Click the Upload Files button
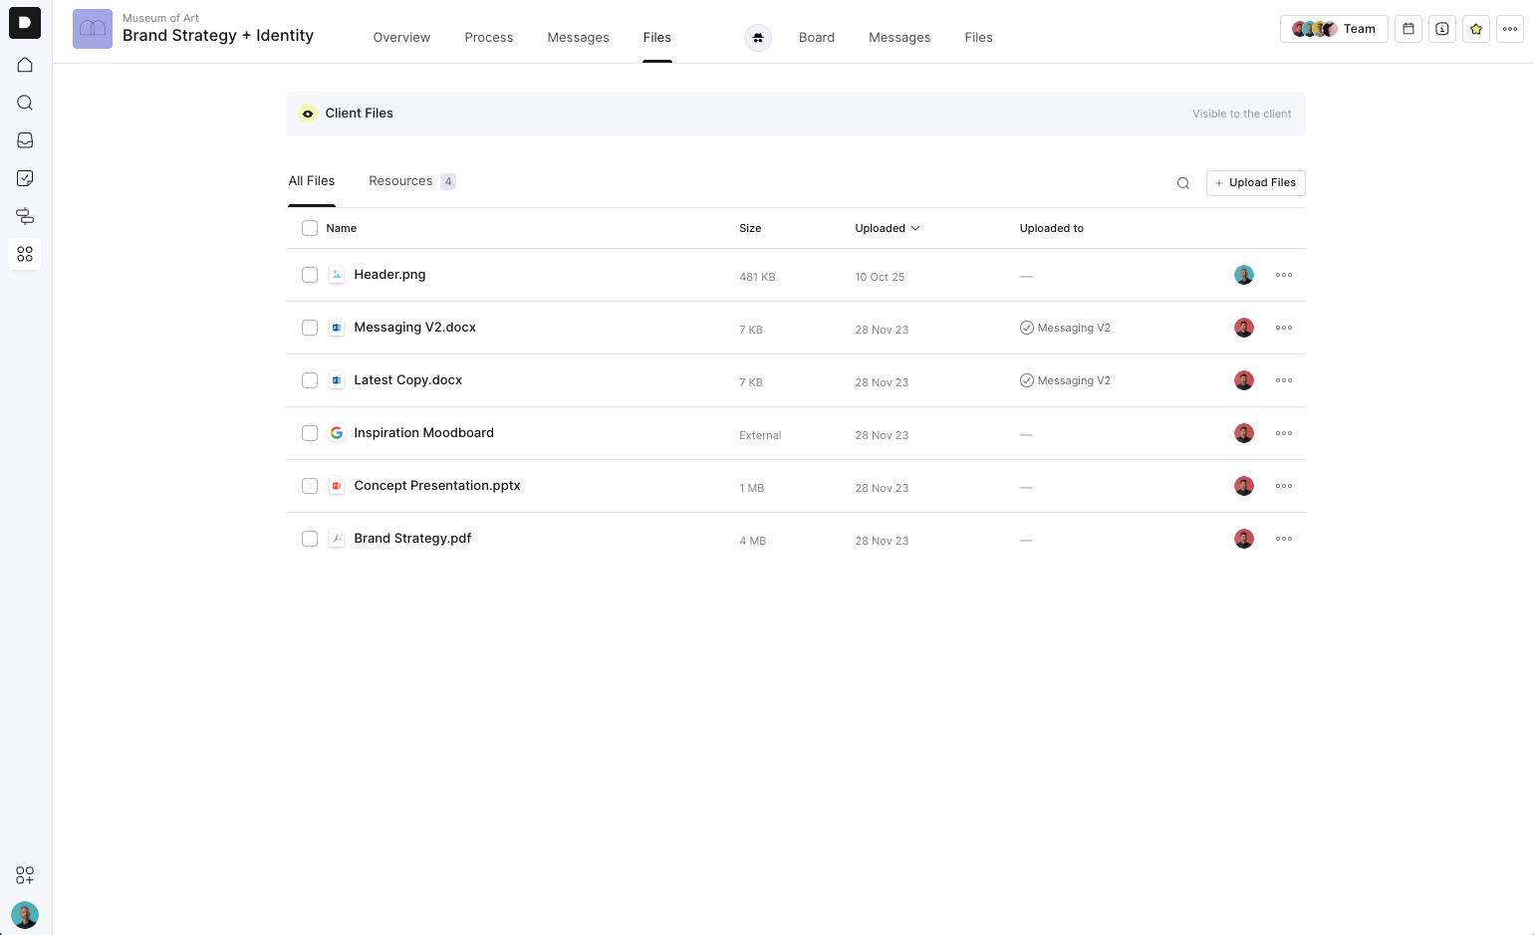The image size is (1534, 935). (x=1255, y=183)
